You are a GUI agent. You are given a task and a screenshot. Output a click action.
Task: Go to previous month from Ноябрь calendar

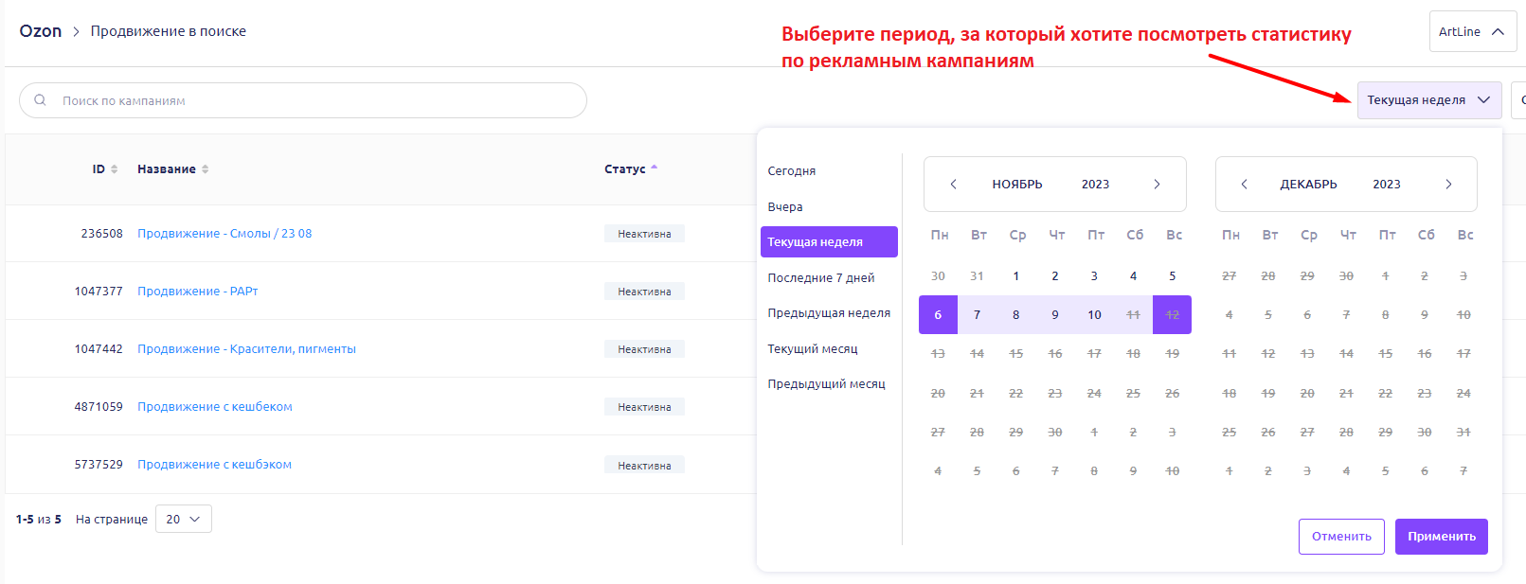tap(953, 185)
